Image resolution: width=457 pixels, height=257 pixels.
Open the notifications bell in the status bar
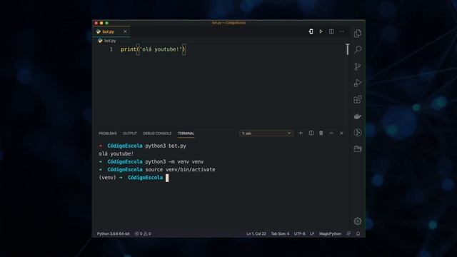[x=358, y=233]
